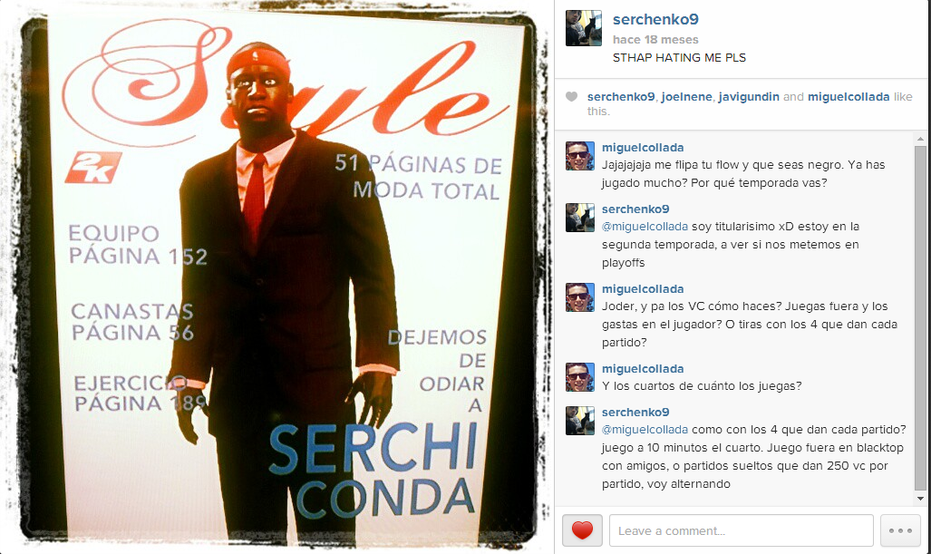Click the comments scrollbar up arrow

point(920,139)
